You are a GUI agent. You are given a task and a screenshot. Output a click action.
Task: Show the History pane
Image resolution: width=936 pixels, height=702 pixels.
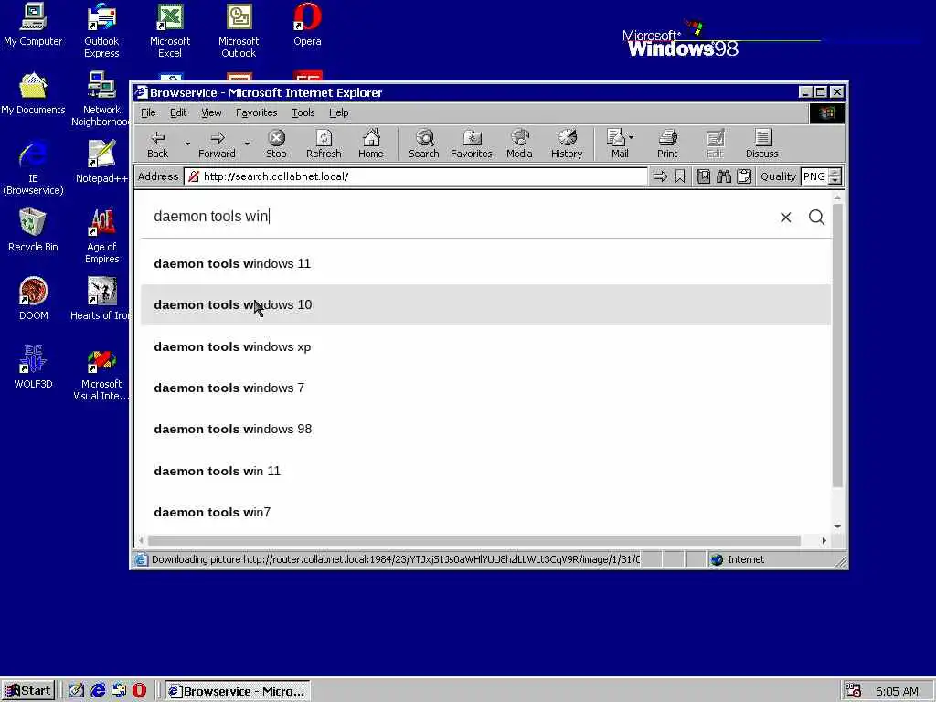[567, 144]
